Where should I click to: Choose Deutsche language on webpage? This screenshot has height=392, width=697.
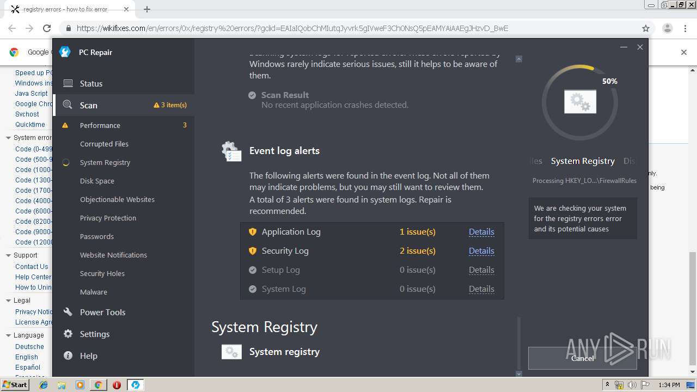[x=29, y=347]
